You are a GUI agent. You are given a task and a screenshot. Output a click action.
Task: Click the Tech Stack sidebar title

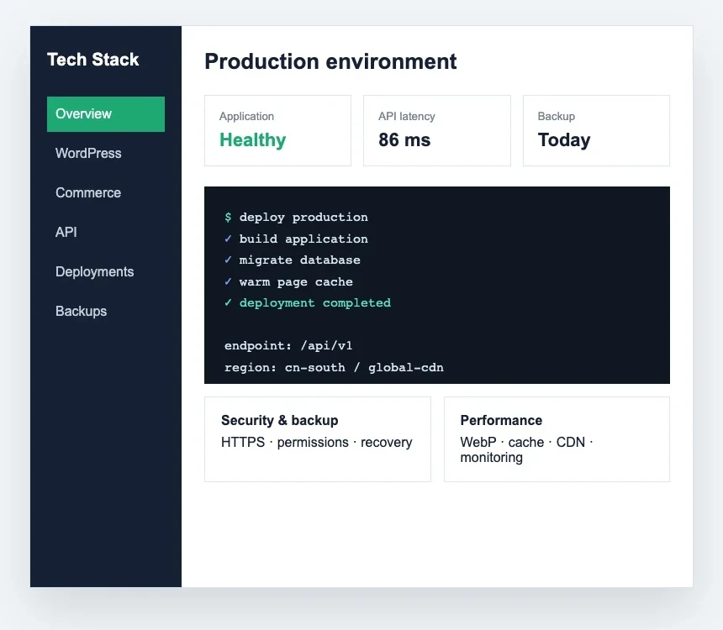point(92,60)
